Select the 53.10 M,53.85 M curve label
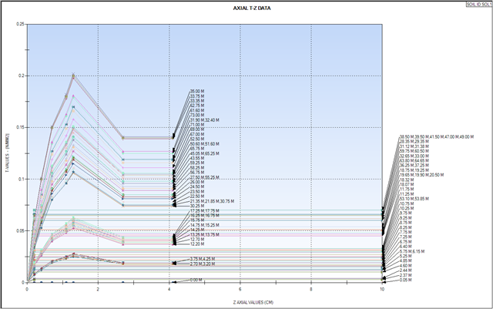This screenshot has width=493, height=309. [414, 199]
